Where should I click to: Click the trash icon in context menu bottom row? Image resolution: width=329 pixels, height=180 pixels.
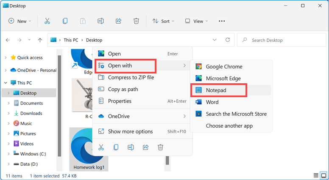tap(160, 147)
